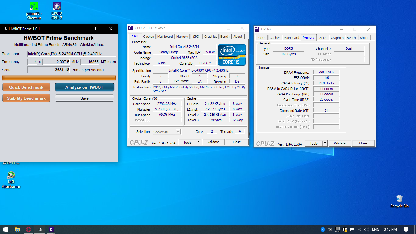Click the 16365 MB mem field
Screen dimensions: 416x234
coord(90,62)
